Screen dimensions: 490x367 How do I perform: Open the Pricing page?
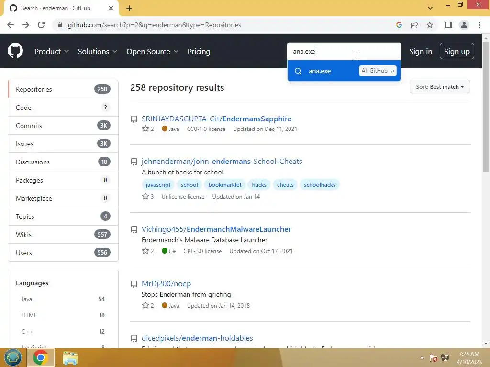tap(199, 52)
